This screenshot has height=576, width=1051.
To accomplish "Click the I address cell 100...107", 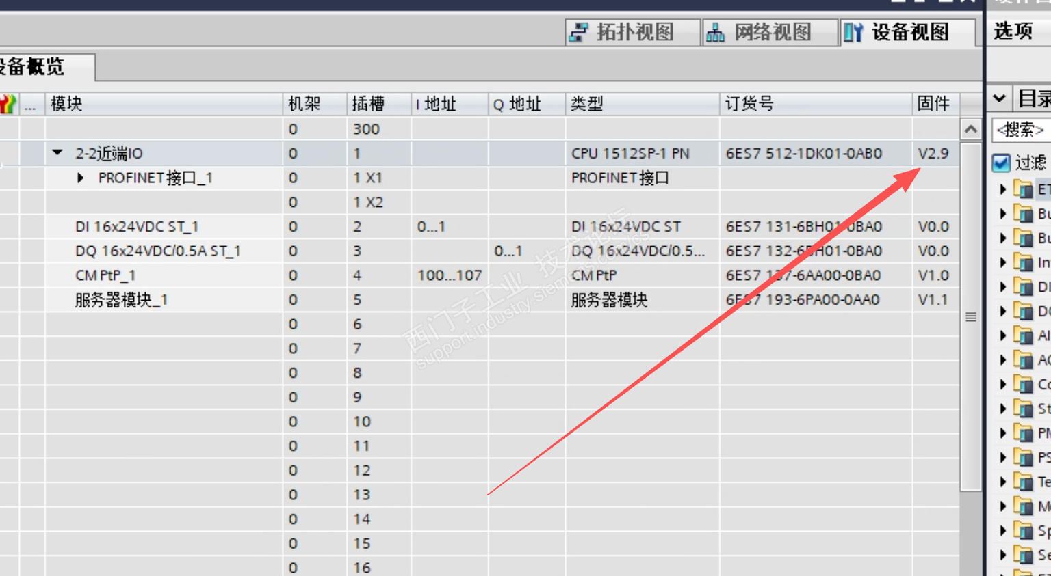I will click(450, 275).
